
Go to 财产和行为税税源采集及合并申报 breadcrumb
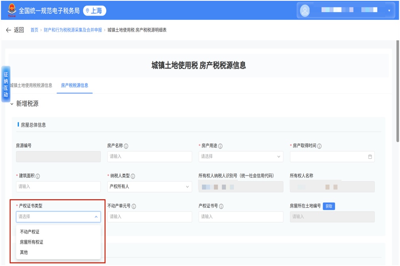point(73,30)
